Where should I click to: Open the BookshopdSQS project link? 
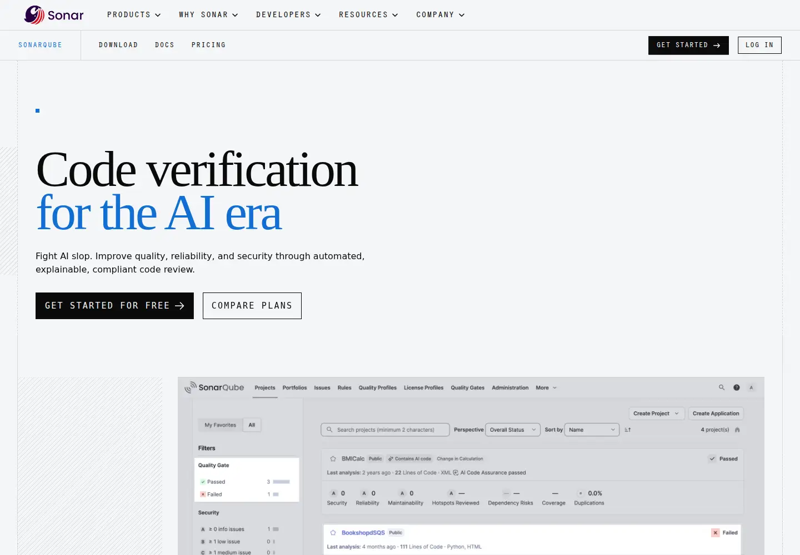point(363,533)
